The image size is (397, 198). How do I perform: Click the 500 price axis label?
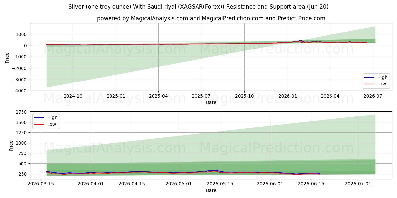point(23,164)
